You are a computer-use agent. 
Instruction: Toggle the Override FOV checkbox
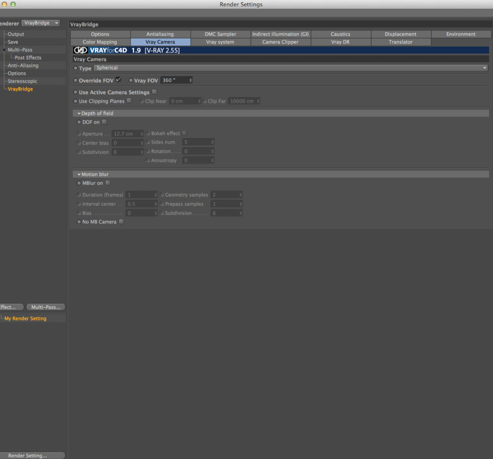click(118, 80)
